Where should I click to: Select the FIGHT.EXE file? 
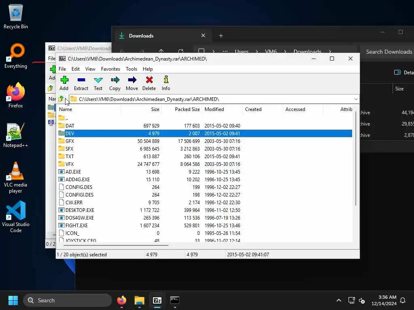click(x=205, y=225)
